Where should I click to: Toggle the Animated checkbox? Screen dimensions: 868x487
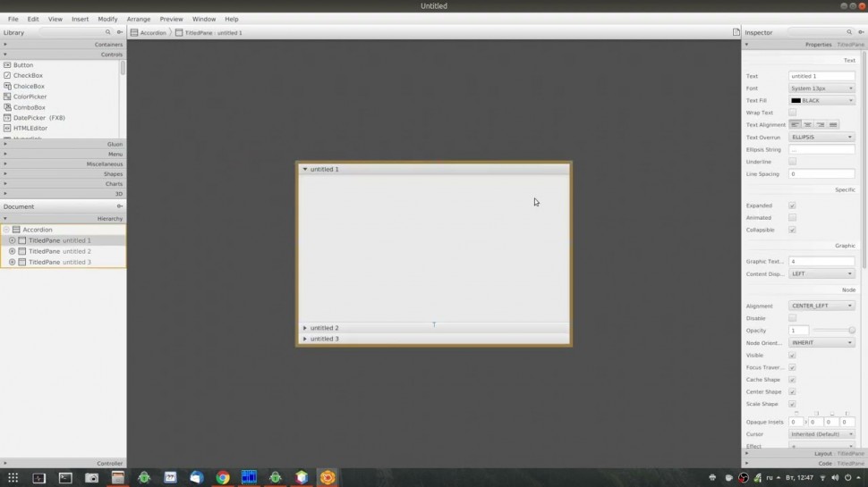pos(792,218)
